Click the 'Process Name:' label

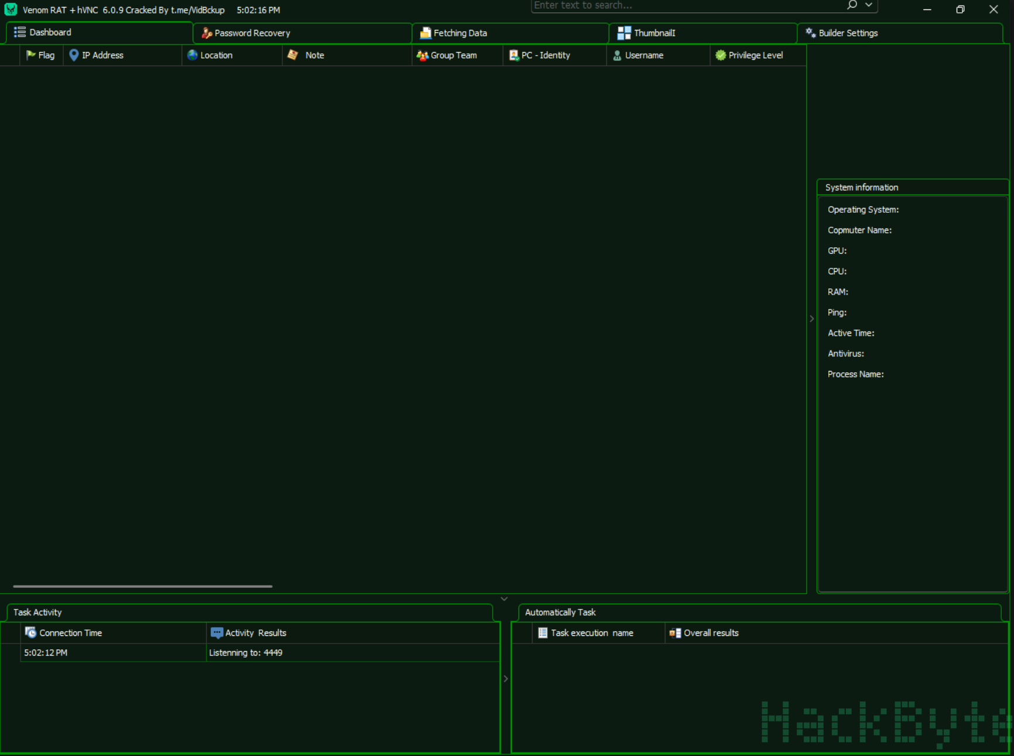coord(855,374)
